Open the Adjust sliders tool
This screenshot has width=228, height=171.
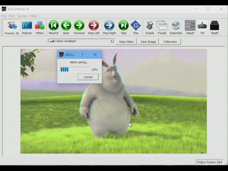(x=190, y=27)
